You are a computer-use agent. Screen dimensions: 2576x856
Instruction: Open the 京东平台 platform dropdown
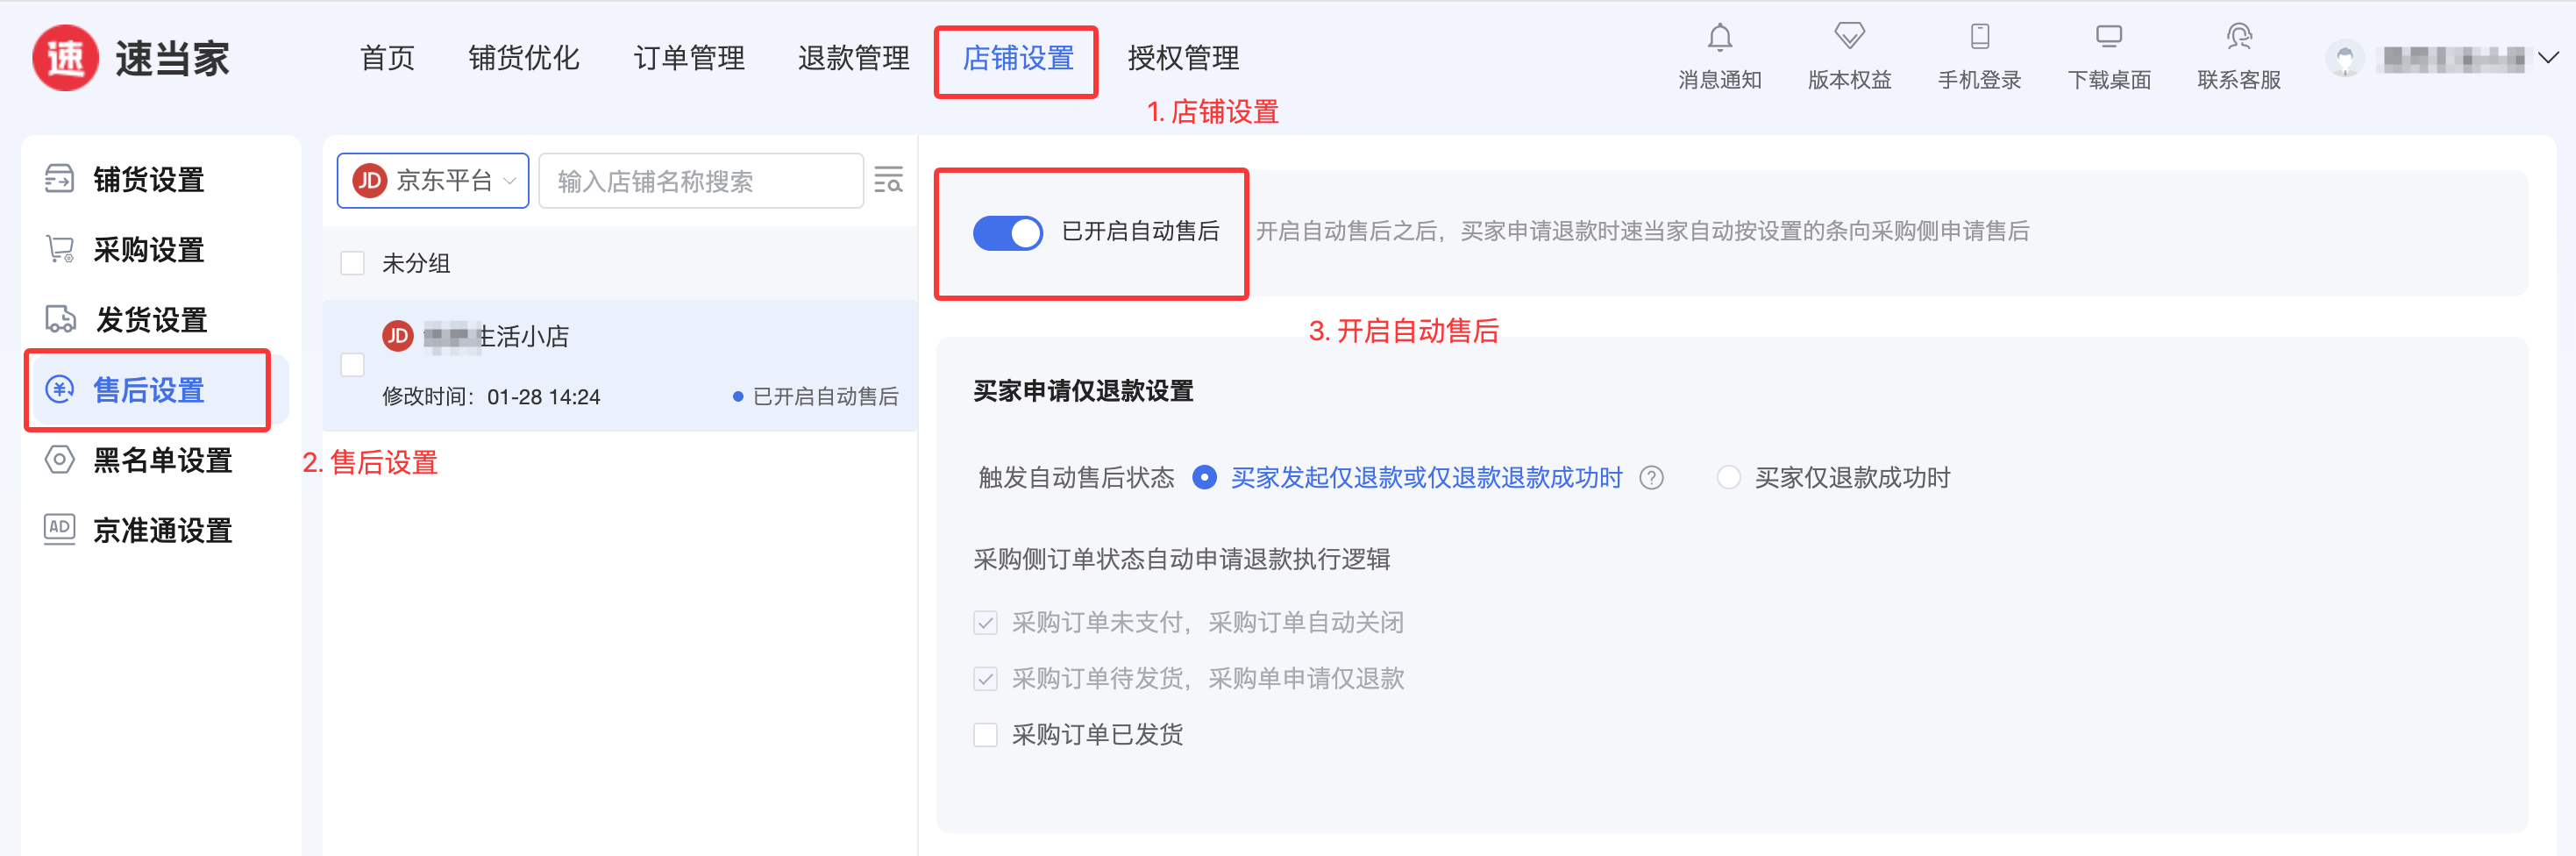coord(433,181)
